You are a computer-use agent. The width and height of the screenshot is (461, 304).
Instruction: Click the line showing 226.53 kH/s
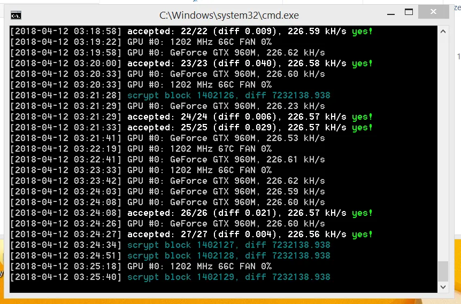[167, 138]
